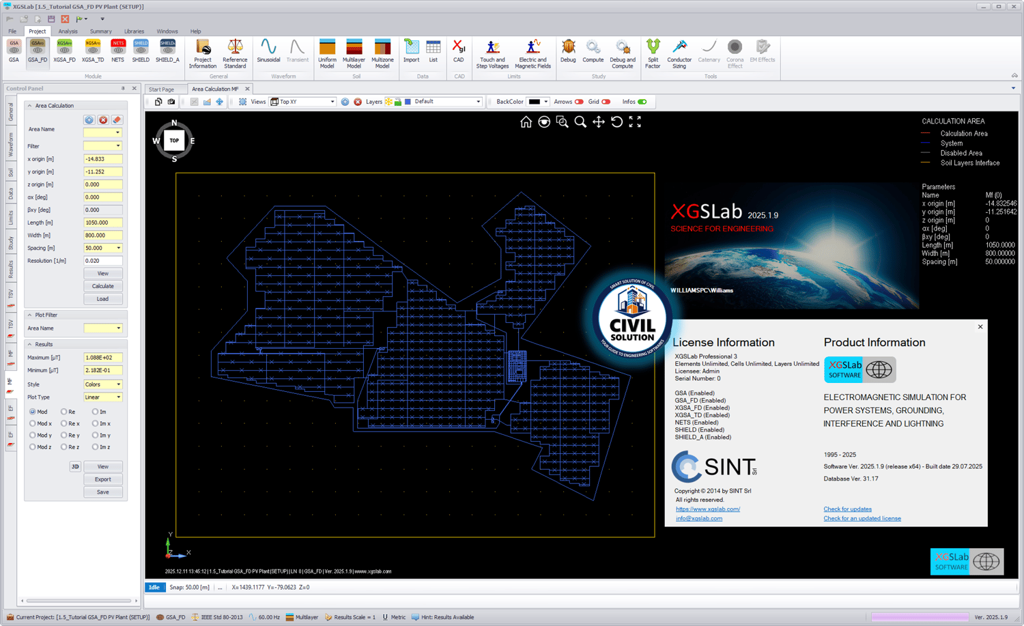Switch to the Summary ribbon tab
Image resolution: width=1024 pixels, height=626 pixels.
(100, 31)
